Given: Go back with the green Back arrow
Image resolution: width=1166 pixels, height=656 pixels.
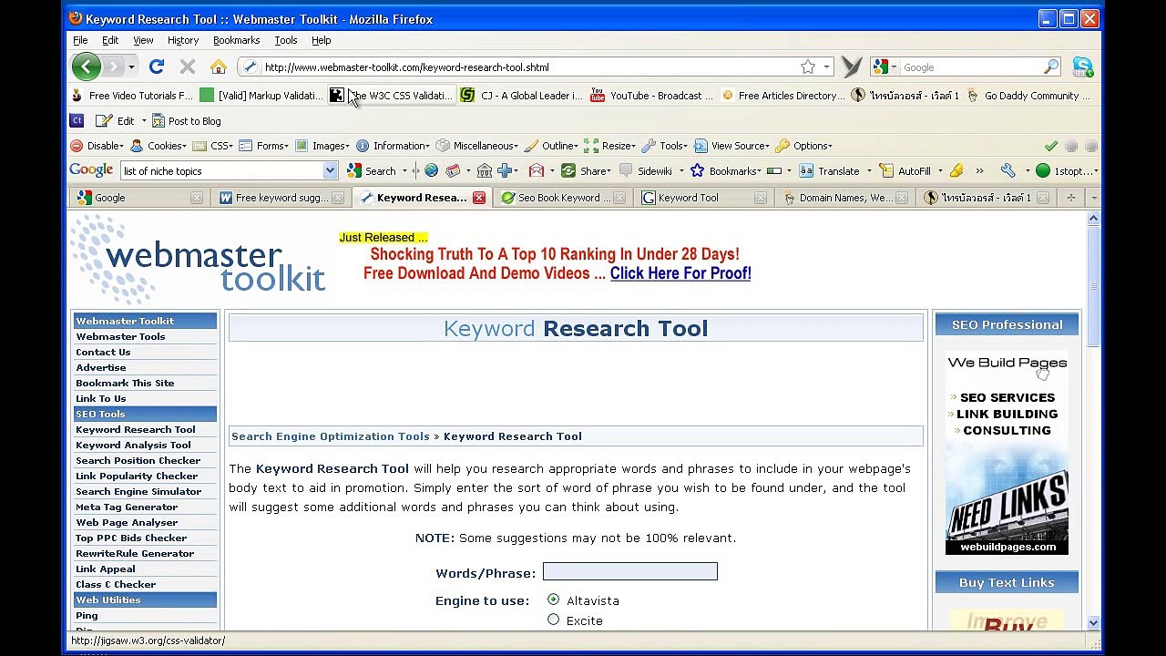Looking at the screenshot, I should (x=86, y=67).
